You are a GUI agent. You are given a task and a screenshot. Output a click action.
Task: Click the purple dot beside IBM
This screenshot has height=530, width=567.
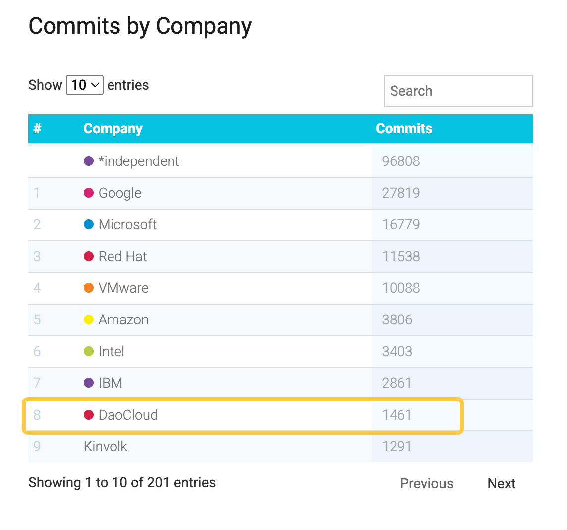click(x=89, y=383)
